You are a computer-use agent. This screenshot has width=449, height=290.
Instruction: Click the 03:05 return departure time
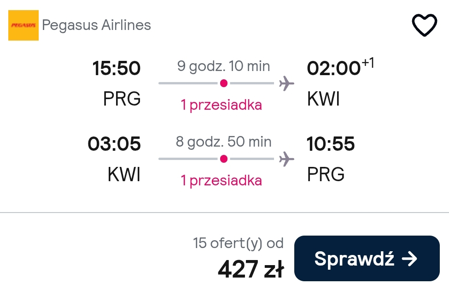click(114, 144)
